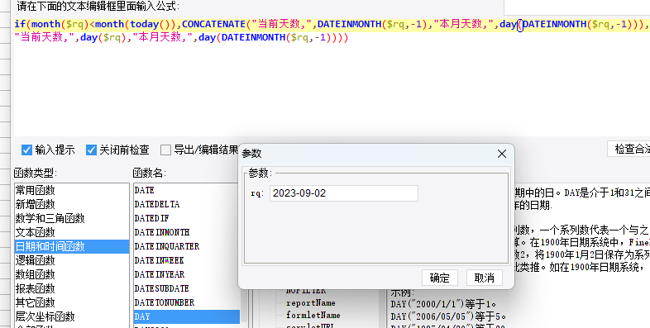Screen dimensions: 650x328
Task: Select 常用函数 function type
Action: (71, 190)
